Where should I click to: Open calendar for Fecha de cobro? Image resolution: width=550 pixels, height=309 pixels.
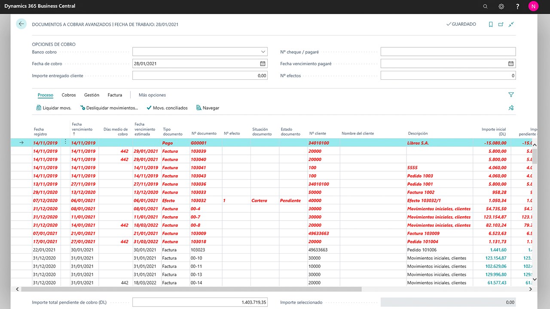tap(263, 64)
